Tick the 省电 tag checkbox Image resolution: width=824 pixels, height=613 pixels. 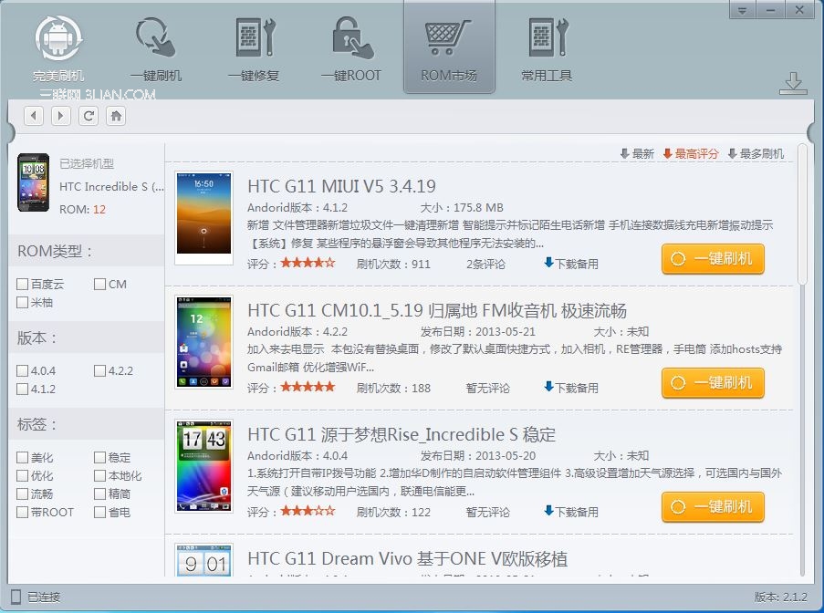click(99, 512)
